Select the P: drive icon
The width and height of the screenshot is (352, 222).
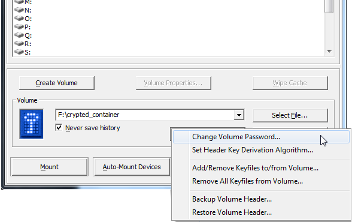click(x=19, y=27)
